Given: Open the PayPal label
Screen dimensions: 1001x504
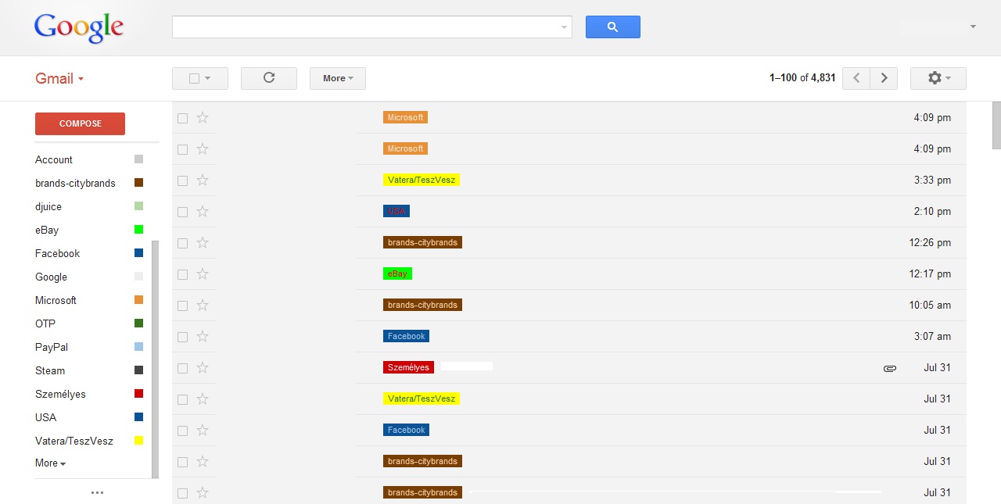Looking at the screenshot, I should [52, 347].
